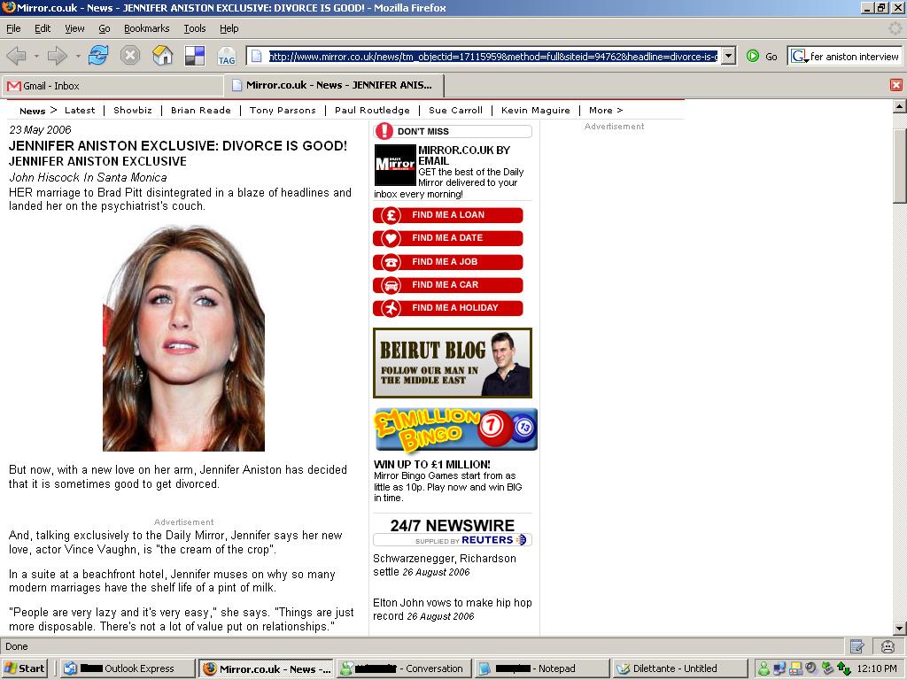Open the Schwarzenegger, Richardson settle headline

coord(445,565)
